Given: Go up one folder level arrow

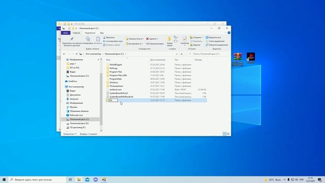Looking at the screenshot, I should tap(77, 54).
